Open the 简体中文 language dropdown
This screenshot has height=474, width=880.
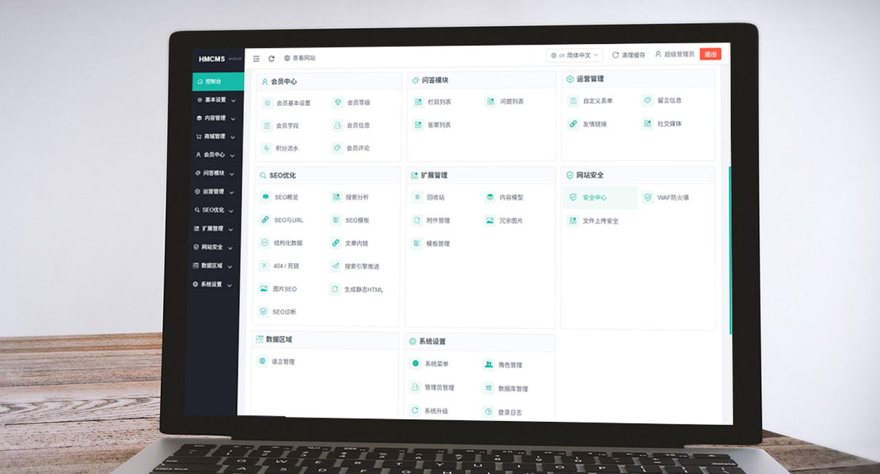(575, 55)
